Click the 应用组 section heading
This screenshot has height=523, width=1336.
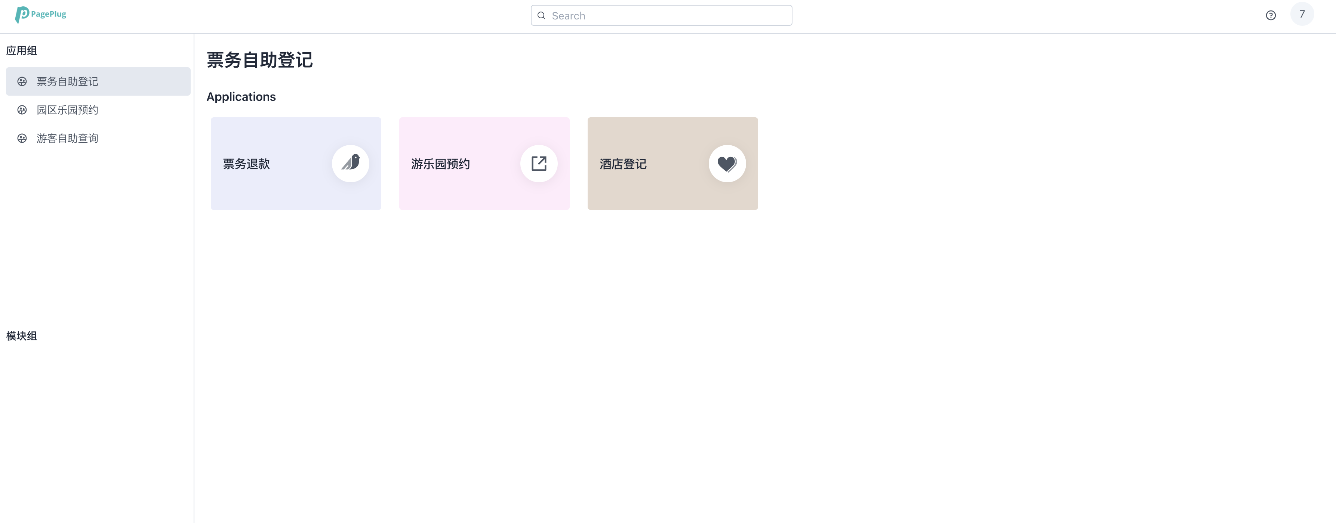(x=21, y=50)
